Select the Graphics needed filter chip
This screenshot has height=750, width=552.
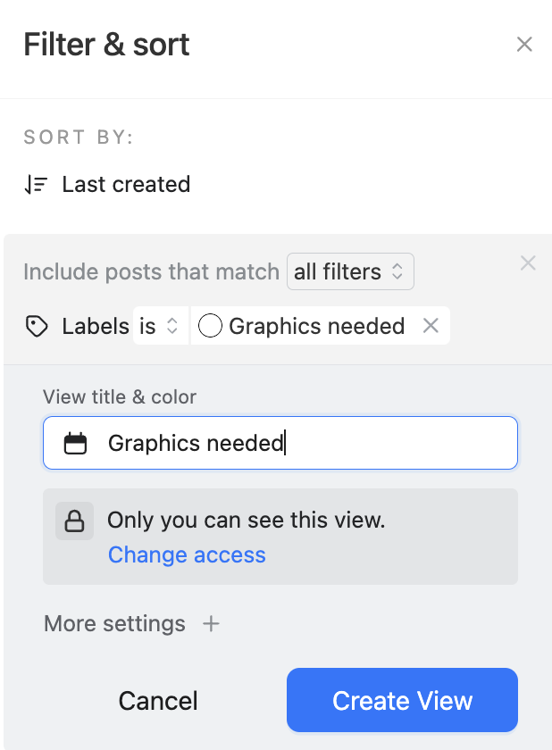pyautogui.click(x=315, y=326)
